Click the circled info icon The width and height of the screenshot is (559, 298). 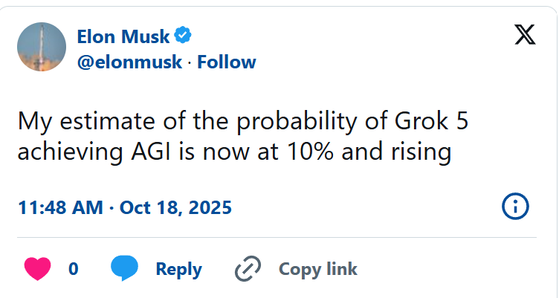[515, 206]
